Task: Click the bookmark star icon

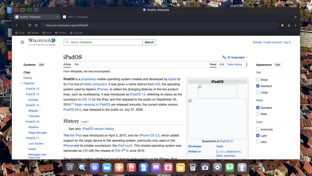Action: coord(282,25)
